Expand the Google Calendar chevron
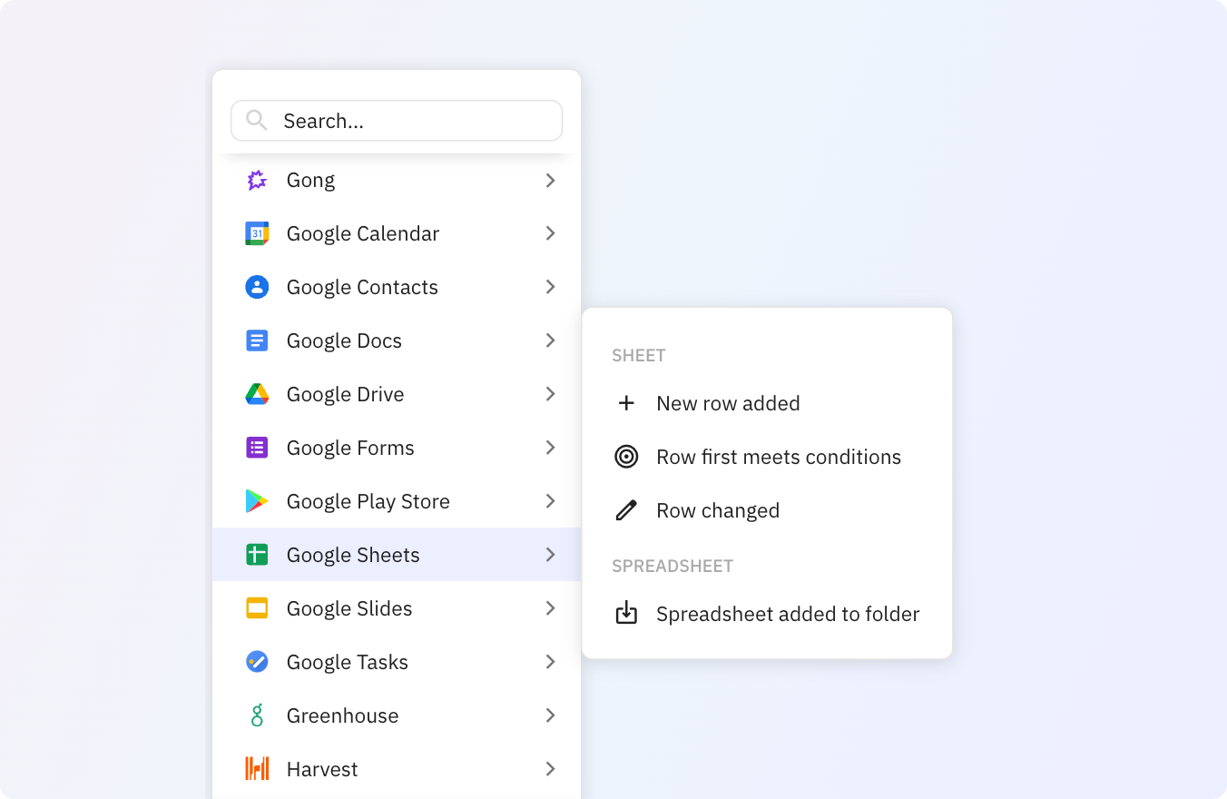Viewport: 1227px width, 799px height. [550, 233]
